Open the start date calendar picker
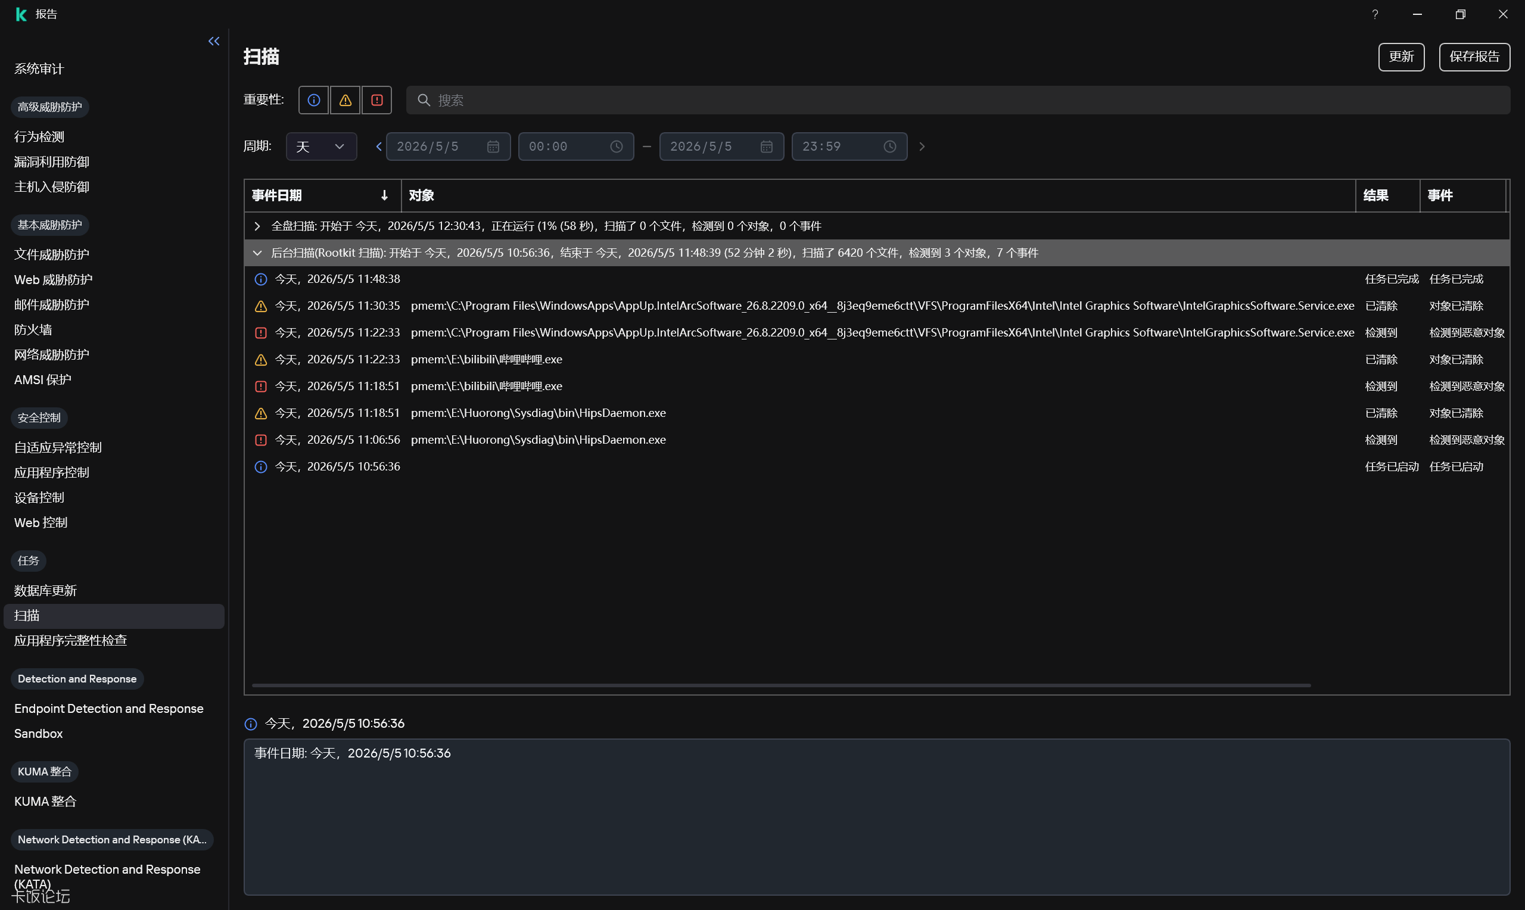Screen dimensions: 1525x910 [493, 147]
